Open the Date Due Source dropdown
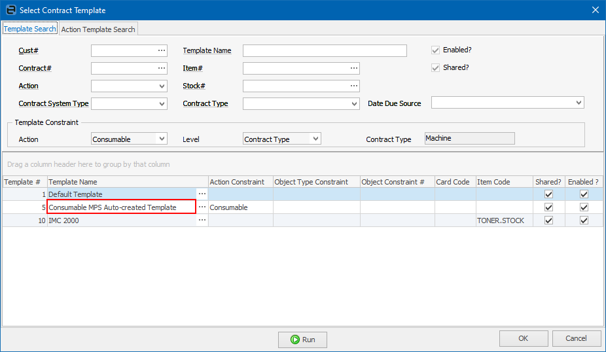Viewport: 606px width, 352px height. pyautogui.click(x=578, y=103)
